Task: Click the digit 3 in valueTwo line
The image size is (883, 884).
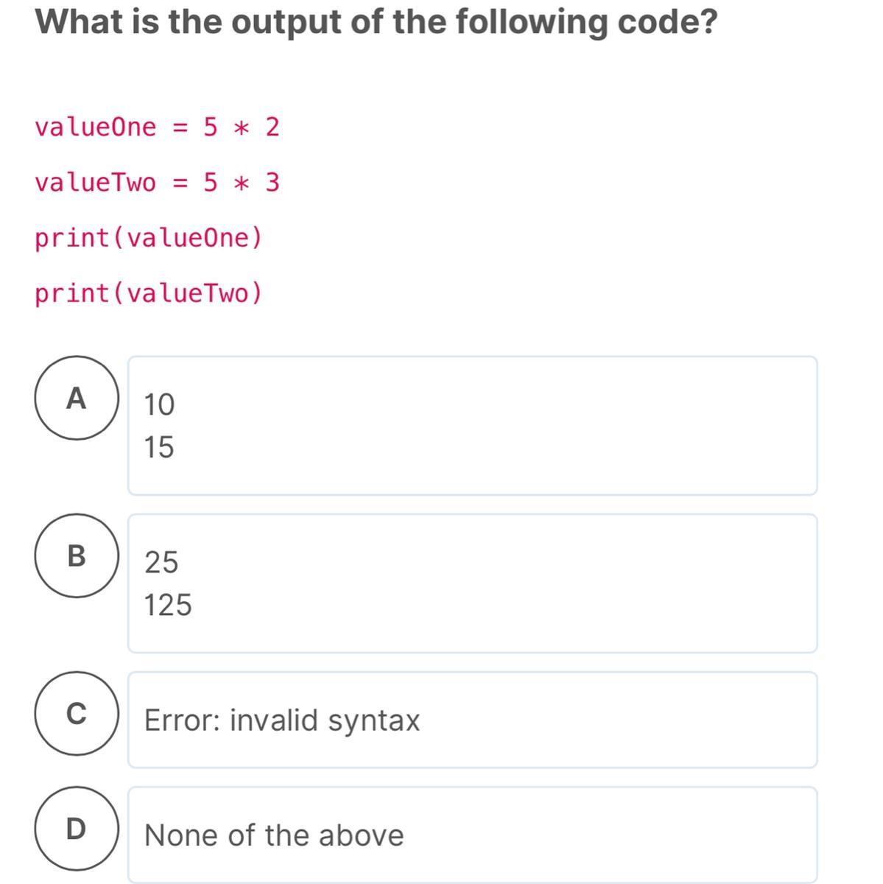Action: click(272, 182)
